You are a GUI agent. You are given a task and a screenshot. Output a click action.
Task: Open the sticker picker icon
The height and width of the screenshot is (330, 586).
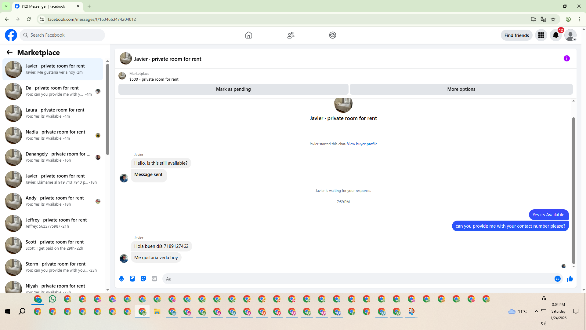coord(143,279)
